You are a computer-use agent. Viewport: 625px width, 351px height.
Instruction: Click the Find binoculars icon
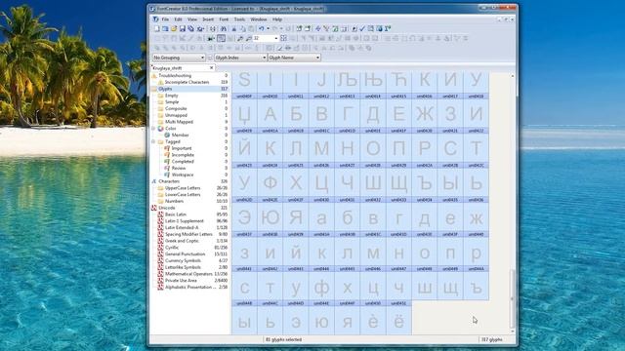click(224, 28)
